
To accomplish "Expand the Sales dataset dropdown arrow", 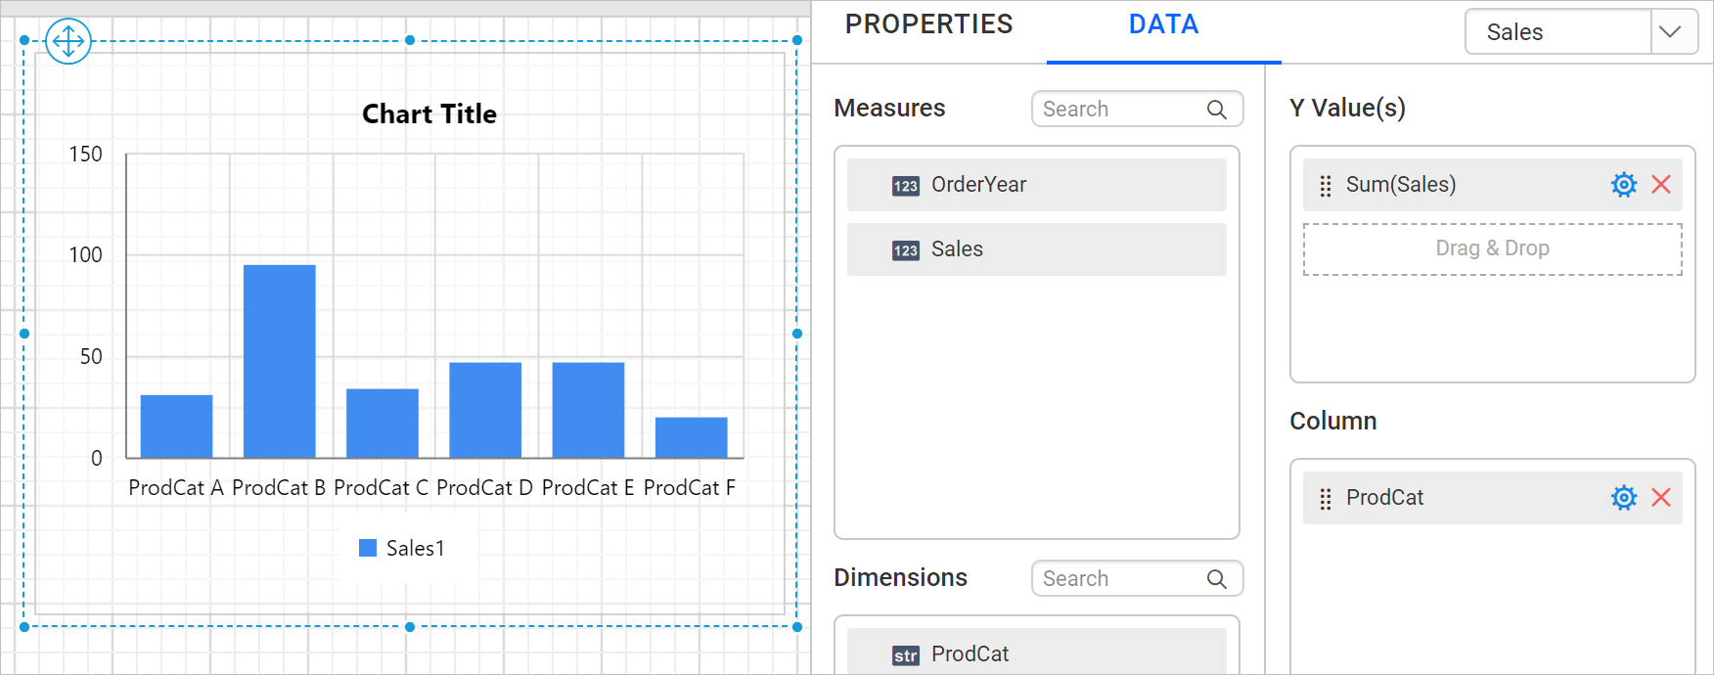I will (1671, 32).
